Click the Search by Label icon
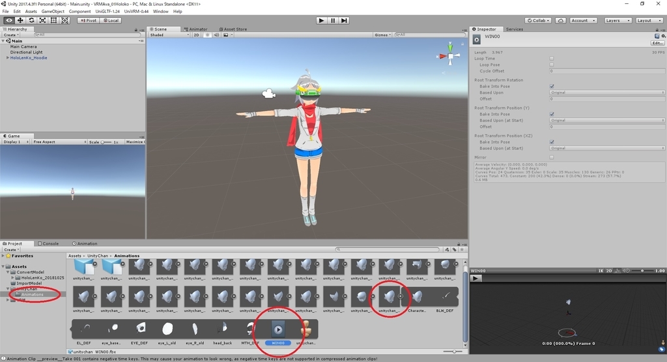Viewport: 667px width, 362px height. click(454, 250)
